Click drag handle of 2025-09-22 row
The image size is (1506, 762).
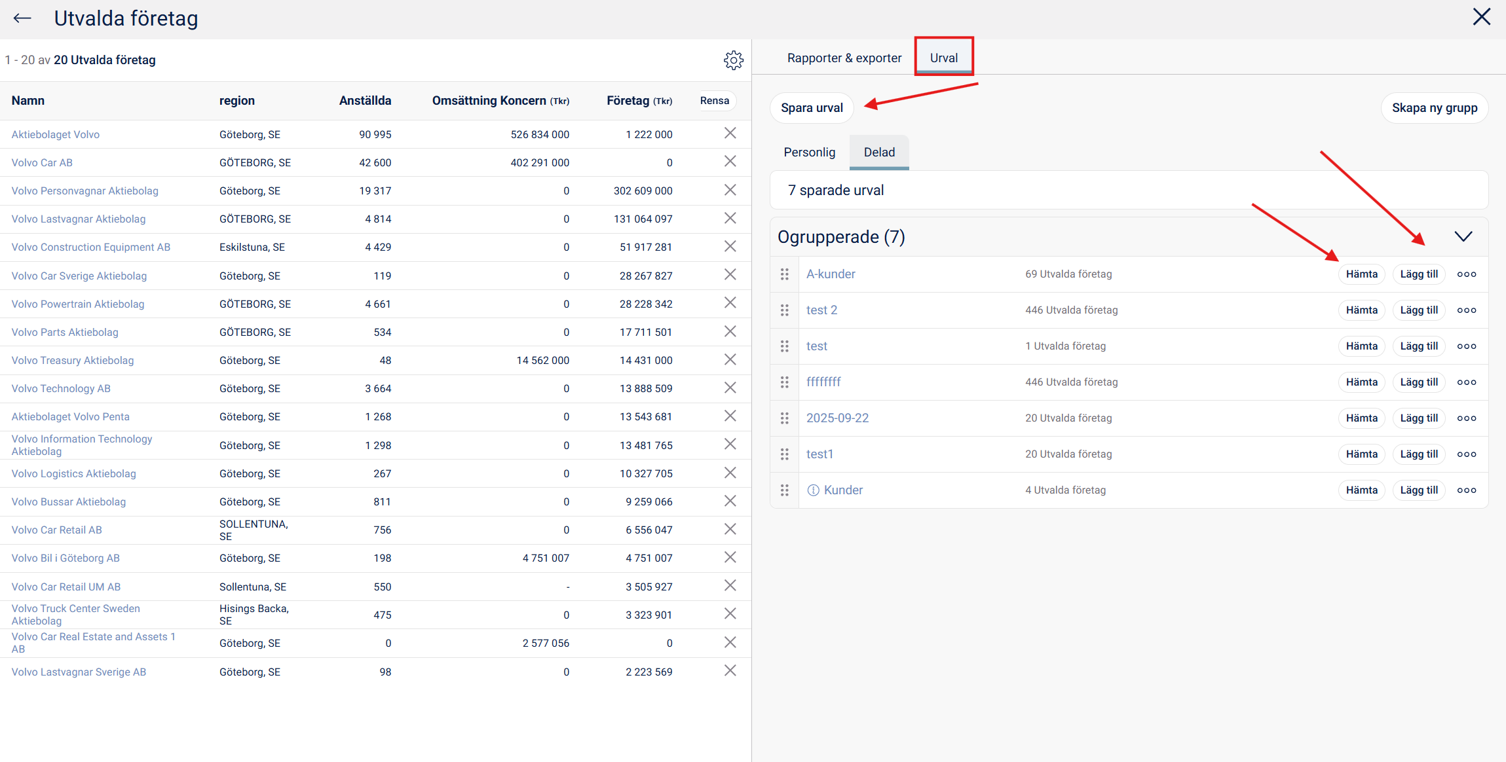tap(784, 418)
